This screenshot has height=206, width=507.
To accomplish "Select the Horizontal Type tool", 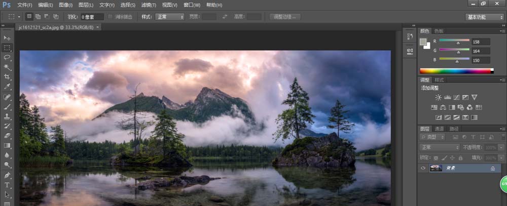I will pos(7,185).
